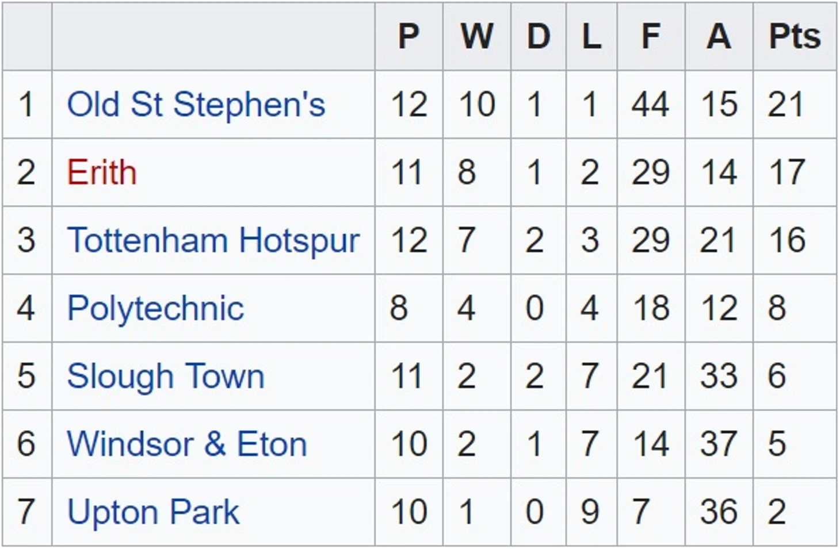Open the Slough Town link
Viewport: 840px width, 549px height.
(x=166, y=376)
